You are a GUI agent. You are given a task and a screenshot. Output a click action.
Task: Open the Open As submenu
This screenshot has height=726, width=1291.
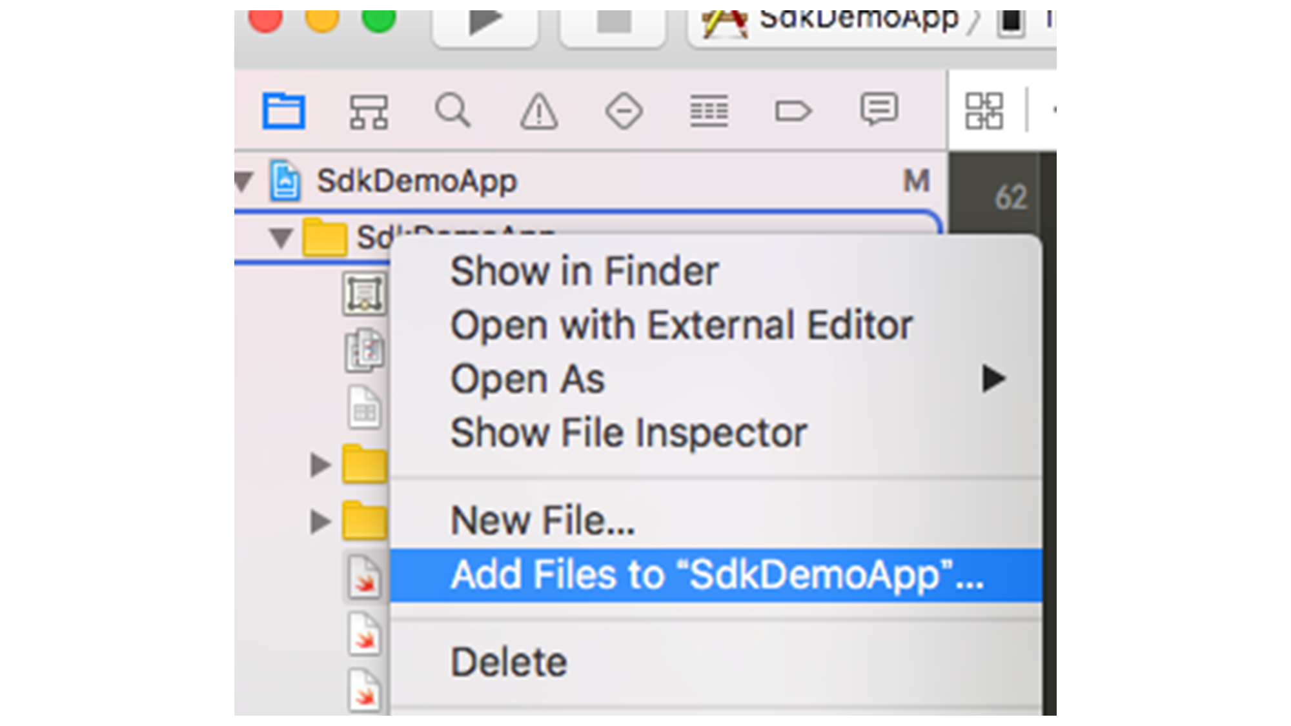coord(716,379)
